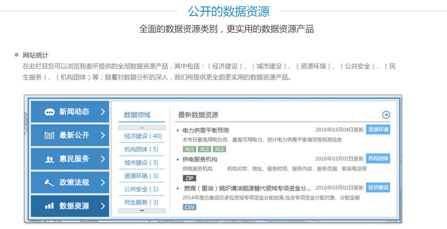
Task: Click the 惠民服务 people icon
Action: point(50,159)
